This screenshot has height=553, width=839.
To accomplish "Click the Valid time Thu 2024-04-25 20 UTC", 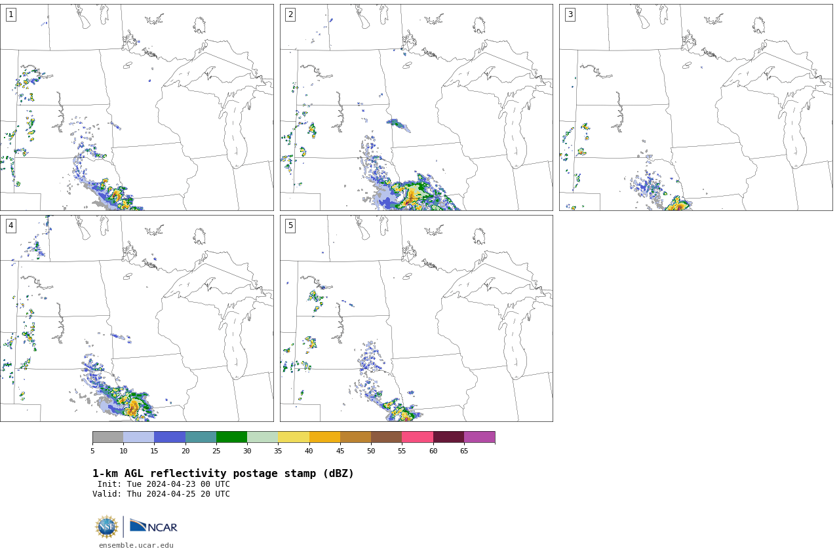I will coord(161,494).
